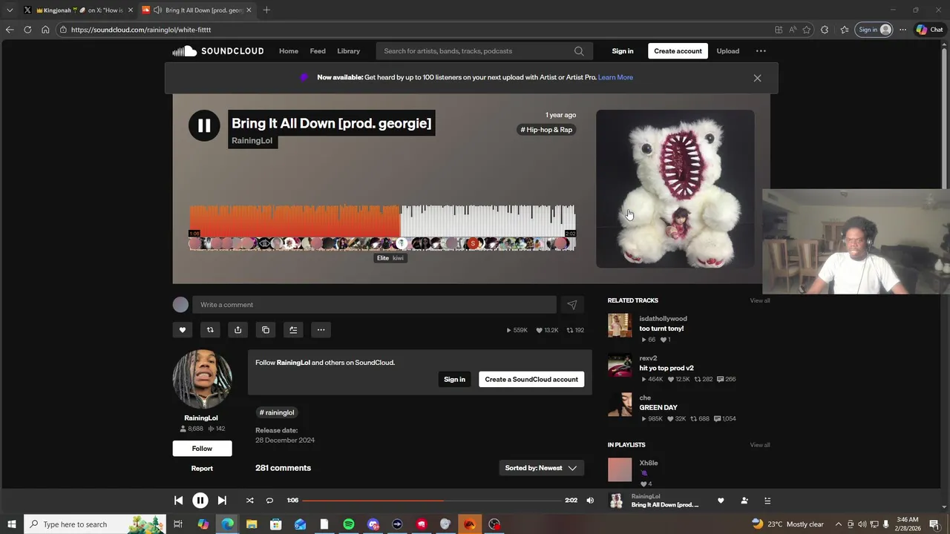Open SoundCloud header more menu (three dots)
The image size is (950, 534).
pos(761,51)
